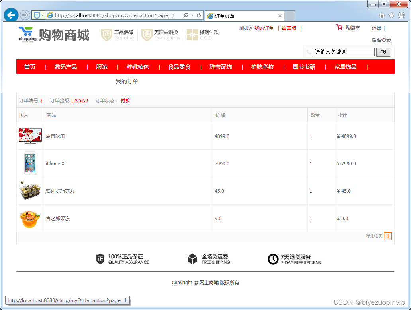Click the 货到付款 C.O.D gift icon
Image resolution: width=411 pixels, height=310 pixels.
192,35
